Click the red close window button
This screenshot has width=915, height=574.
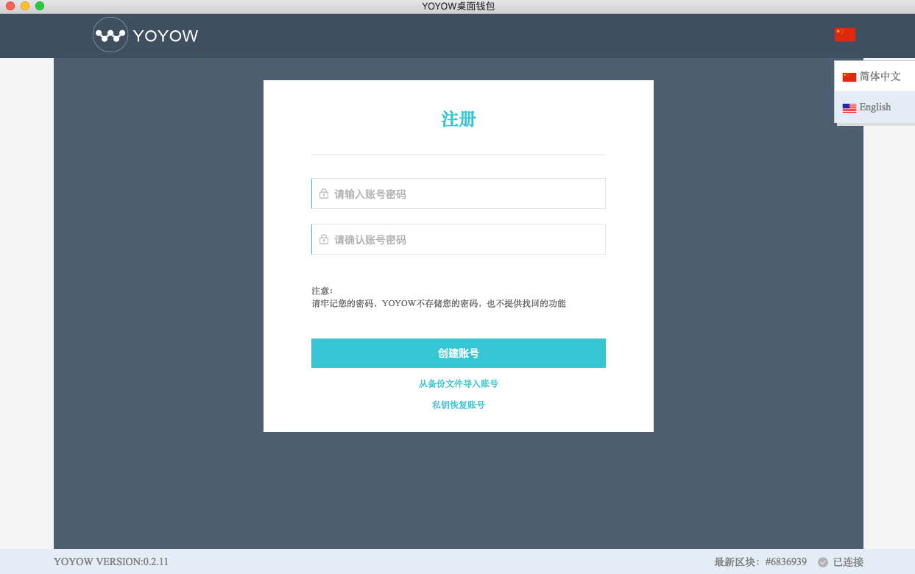(10, 6)
